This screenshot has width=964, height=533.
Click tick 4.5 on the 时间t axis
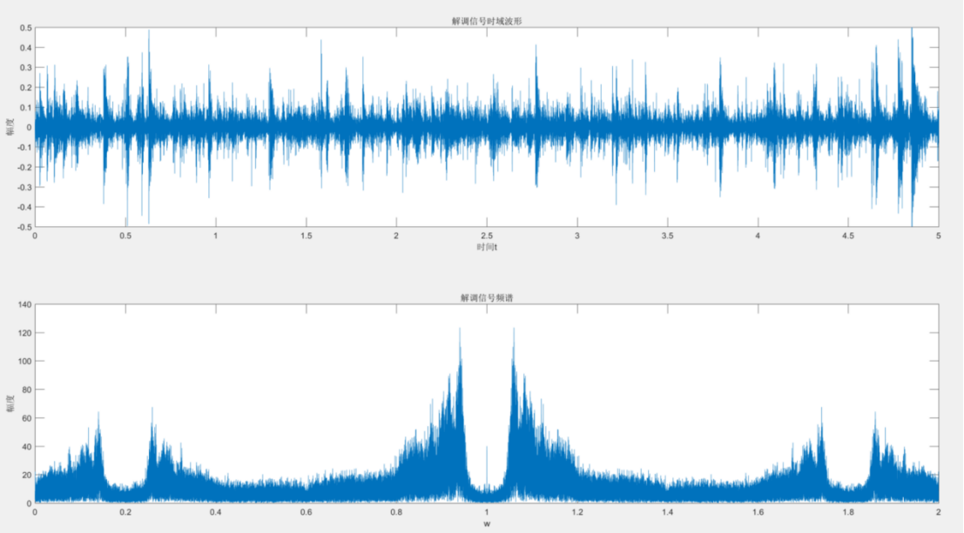(x=848, y=236)
